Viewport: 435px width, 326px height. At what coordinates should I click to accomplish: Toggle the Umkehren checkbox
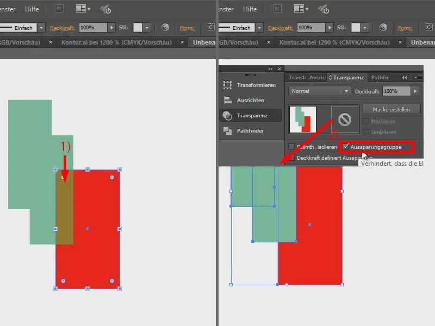(x=366, y=132)
